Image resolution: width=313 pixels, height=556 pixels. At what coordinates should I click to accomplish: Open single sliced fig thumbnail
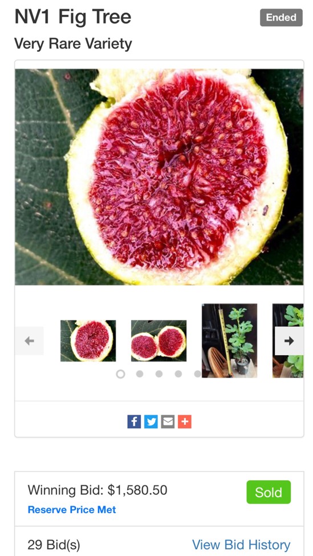click(x=88, y=341)
